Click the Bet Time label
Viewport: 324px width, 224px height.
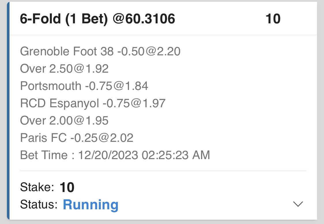click(44, 155)
